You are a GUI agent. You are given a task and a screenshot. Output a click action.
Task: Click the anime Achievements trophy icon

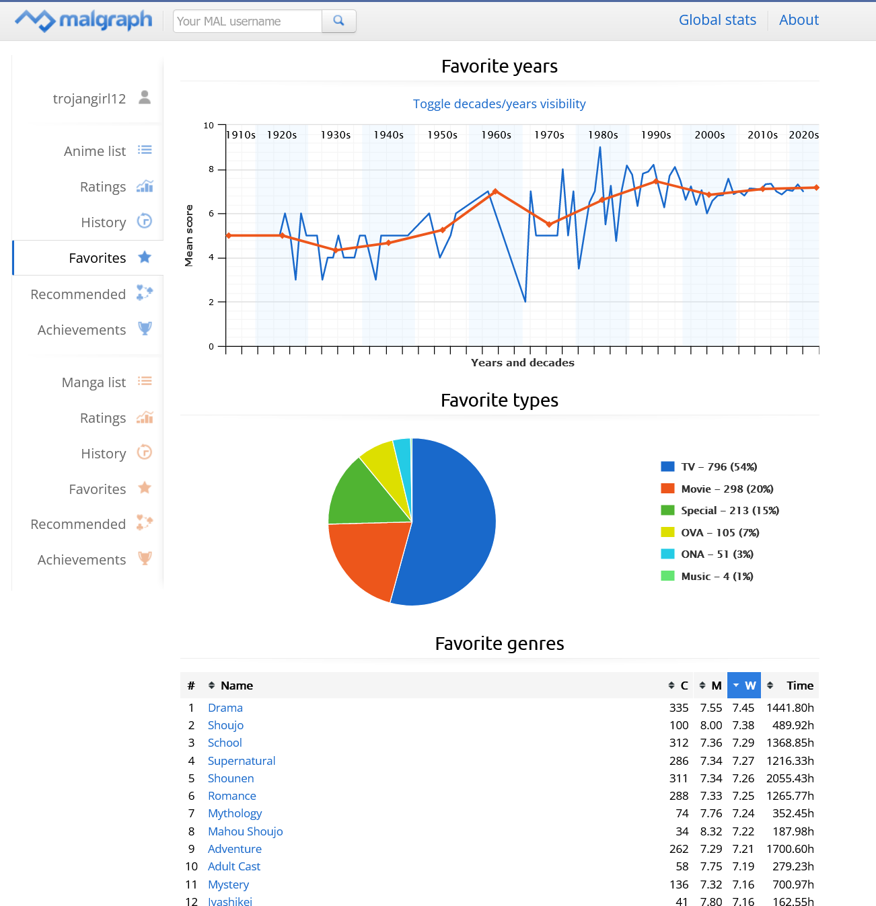click(x=145, y=329)
